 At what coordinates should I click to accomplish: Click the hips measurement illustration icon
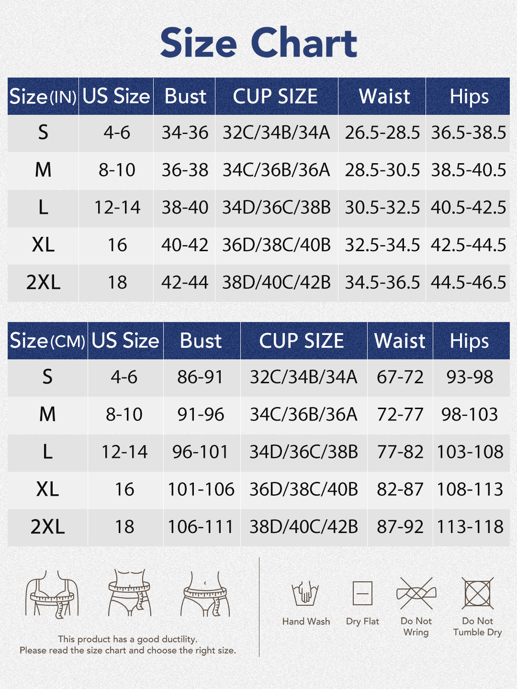[x=205, y=593]
